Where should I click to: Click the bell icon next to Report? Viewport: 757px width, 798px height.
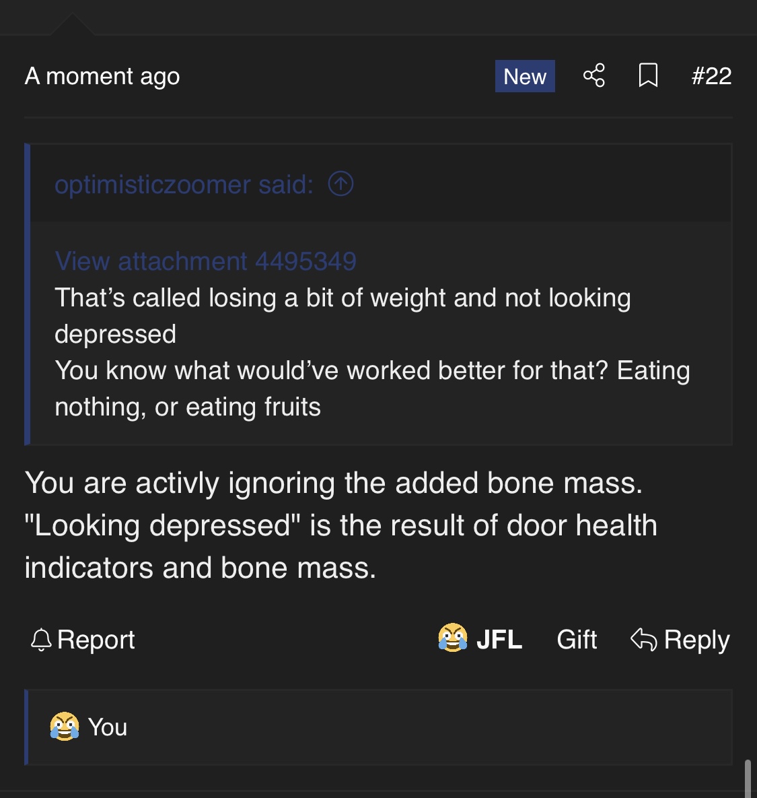(x=41, y=640)
